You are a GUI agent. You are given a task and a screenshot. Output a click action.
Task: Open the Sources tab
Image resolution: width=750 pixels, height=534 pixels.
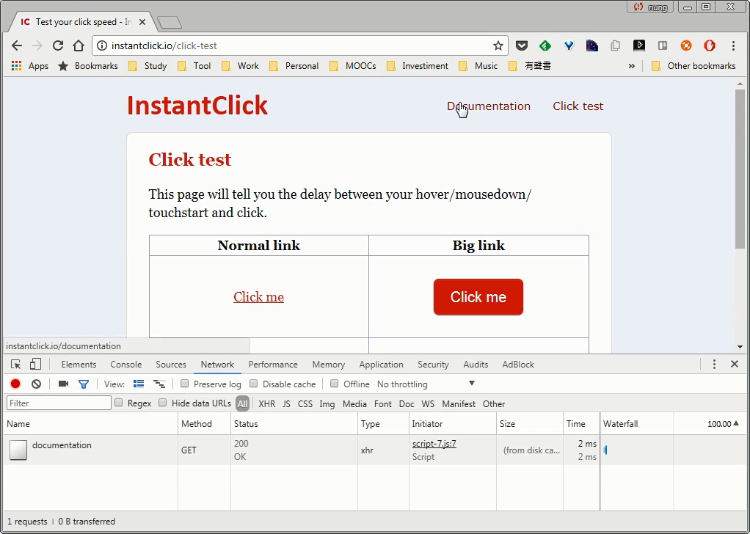pos(171,365)
